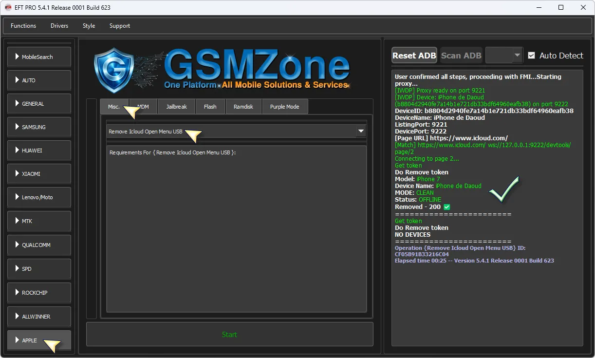Toggle the Auto Detect checkbox
This screenshot has height=358, width=595.
pos(531,56)
